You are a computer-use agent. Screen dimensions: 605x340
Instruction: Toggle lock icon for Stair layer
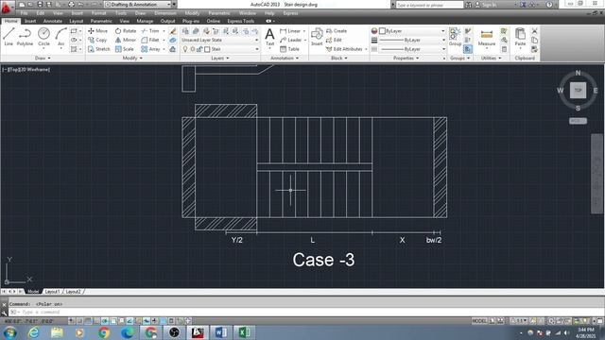(x=199, y=49)
